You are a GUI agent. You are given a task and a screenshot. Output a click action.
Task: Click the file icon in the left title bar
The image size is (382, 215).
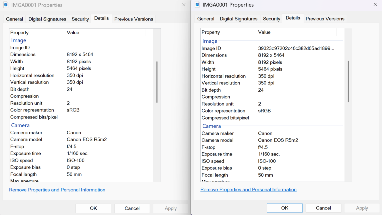pyautogui.click(x=6, y=5)
